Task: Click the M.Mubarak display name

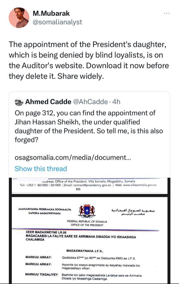Action: [51, 13]
